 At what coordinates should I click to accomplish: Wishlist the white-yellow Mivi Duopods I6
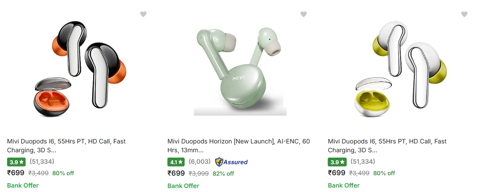point(464,14)
